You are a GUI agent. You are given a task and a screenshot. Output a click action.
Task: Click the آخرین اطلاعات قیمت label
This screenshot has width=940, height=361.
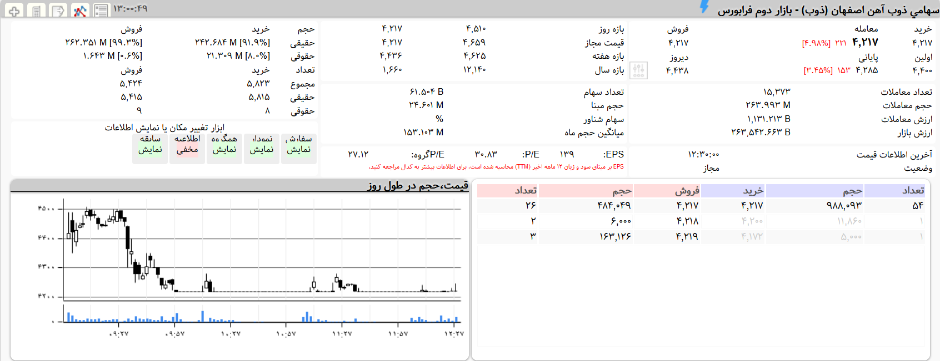(894, 154)
